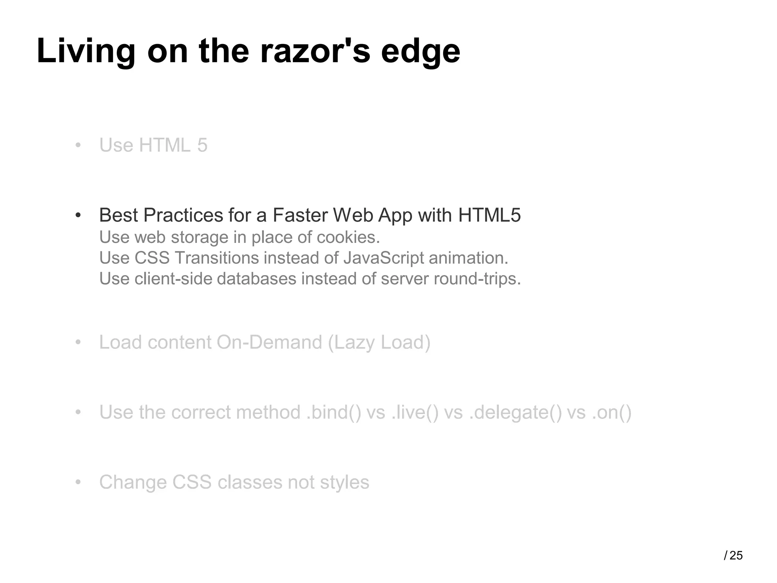This screenshot has height=583, width=777.
Task: Click the bullet dot before "Best Practices"
Action: (78, 216)
